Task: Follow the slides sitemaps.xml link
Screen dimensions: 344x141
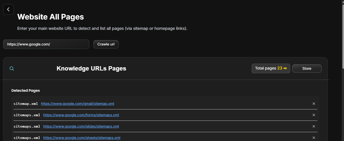Action: (81, 126)
